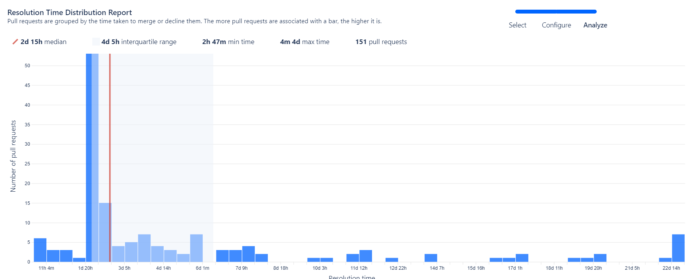Screen dimensions: 699x279
Task: Go to the Analyze step
Action: pos(595,25)
